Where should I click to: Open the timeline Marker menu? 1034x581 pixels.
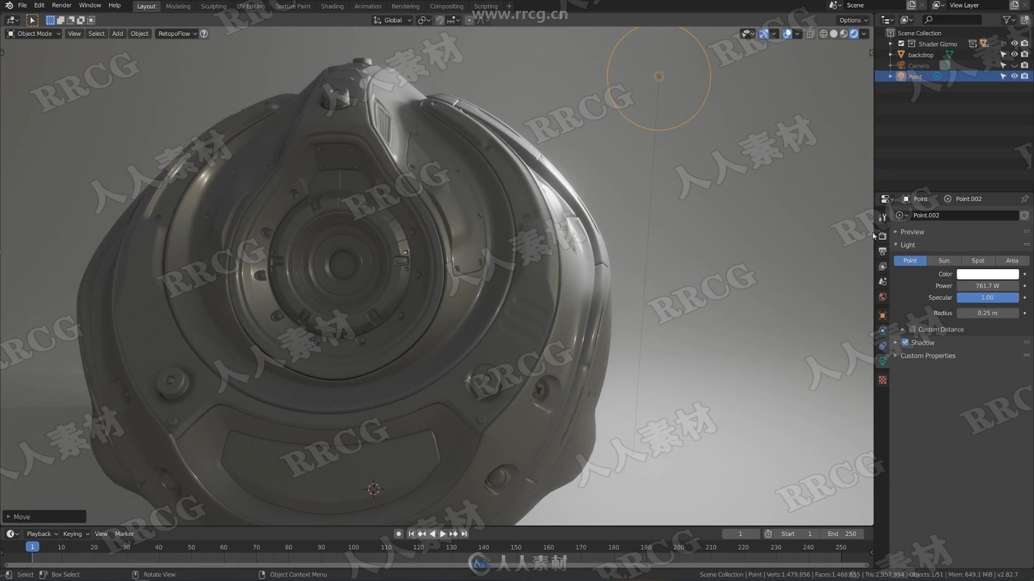click(x=124, y=534)
